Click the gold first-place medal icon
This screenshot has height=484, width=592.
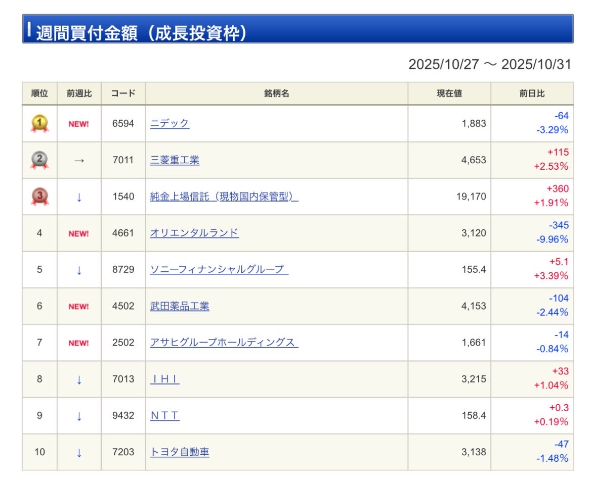coord(39,124)
